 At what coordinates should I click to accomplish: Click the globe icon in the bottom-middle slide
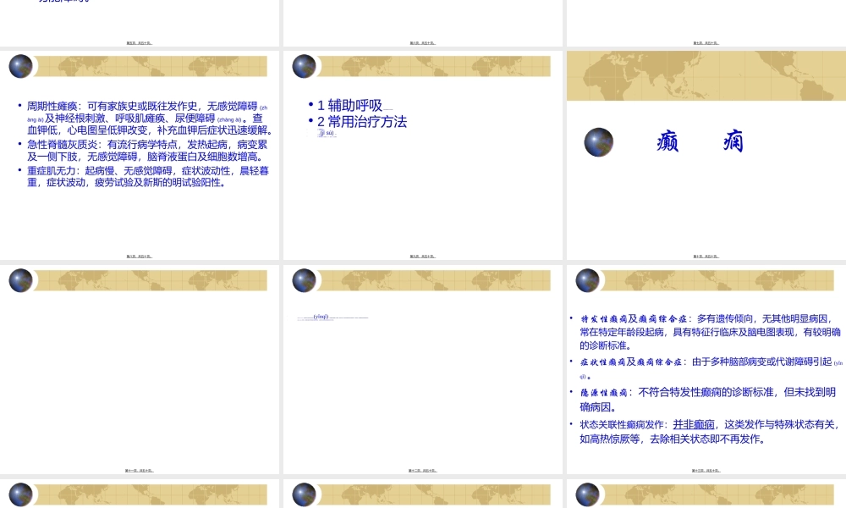[304, 494]
